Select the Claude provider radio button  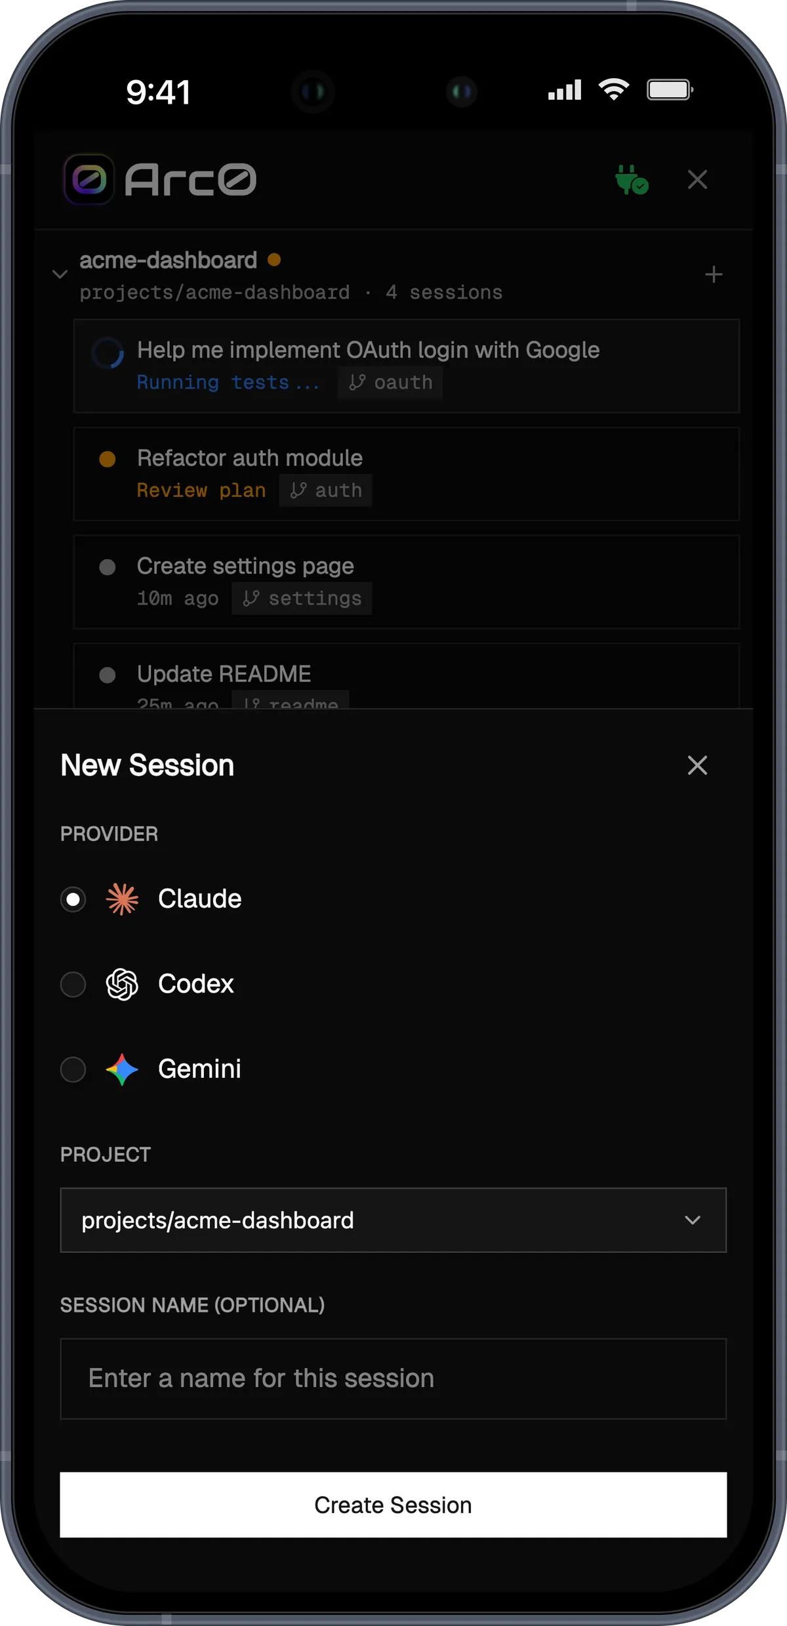tap(73, 899)
